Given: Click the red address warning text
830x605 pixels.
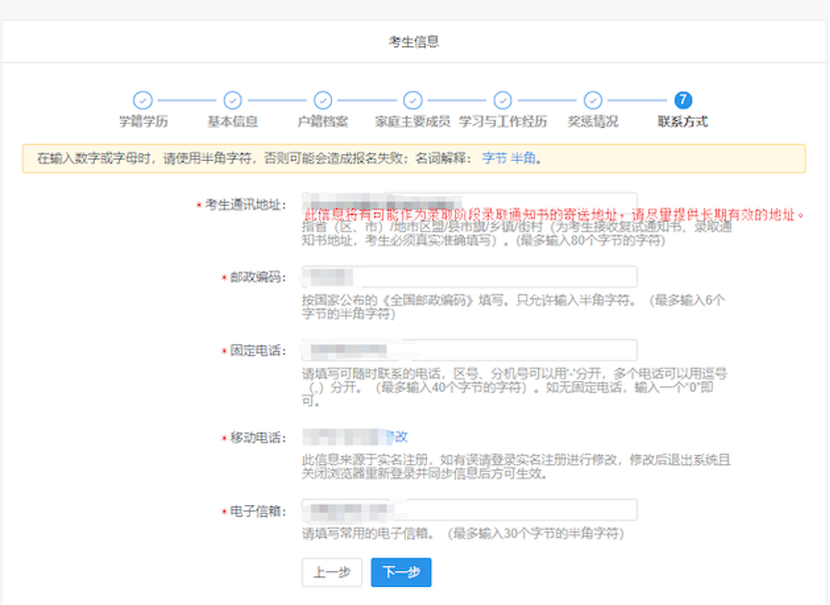Looking at the screenshot, I should [554, 215].
